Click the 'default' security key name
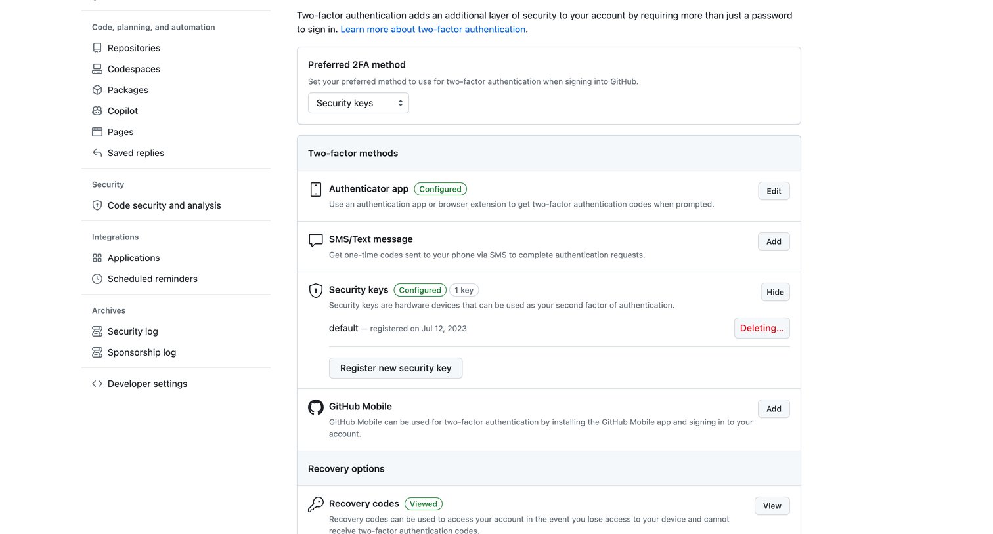Screen dimensions: 993x534 point(343,328)
